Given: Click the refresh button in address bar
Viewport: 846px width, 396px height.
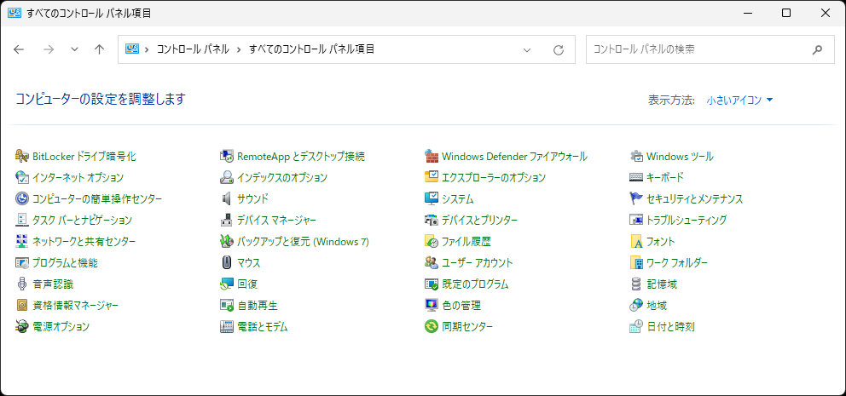Looking at the screenshot, I should click(559, 49).
